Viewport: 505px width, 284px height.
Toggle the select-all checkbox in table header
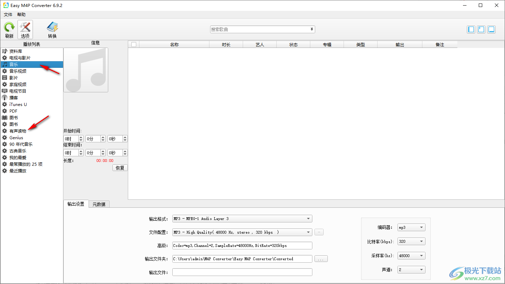[133, 44]
